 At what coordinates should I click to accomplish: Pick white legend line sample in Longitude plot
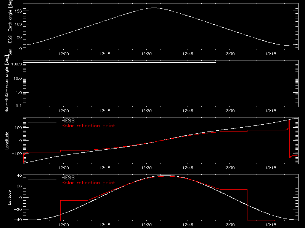pos(42,122)
